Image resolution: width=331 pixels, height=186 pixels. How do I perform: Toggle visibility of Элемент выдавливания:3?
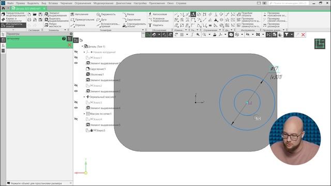76,91
